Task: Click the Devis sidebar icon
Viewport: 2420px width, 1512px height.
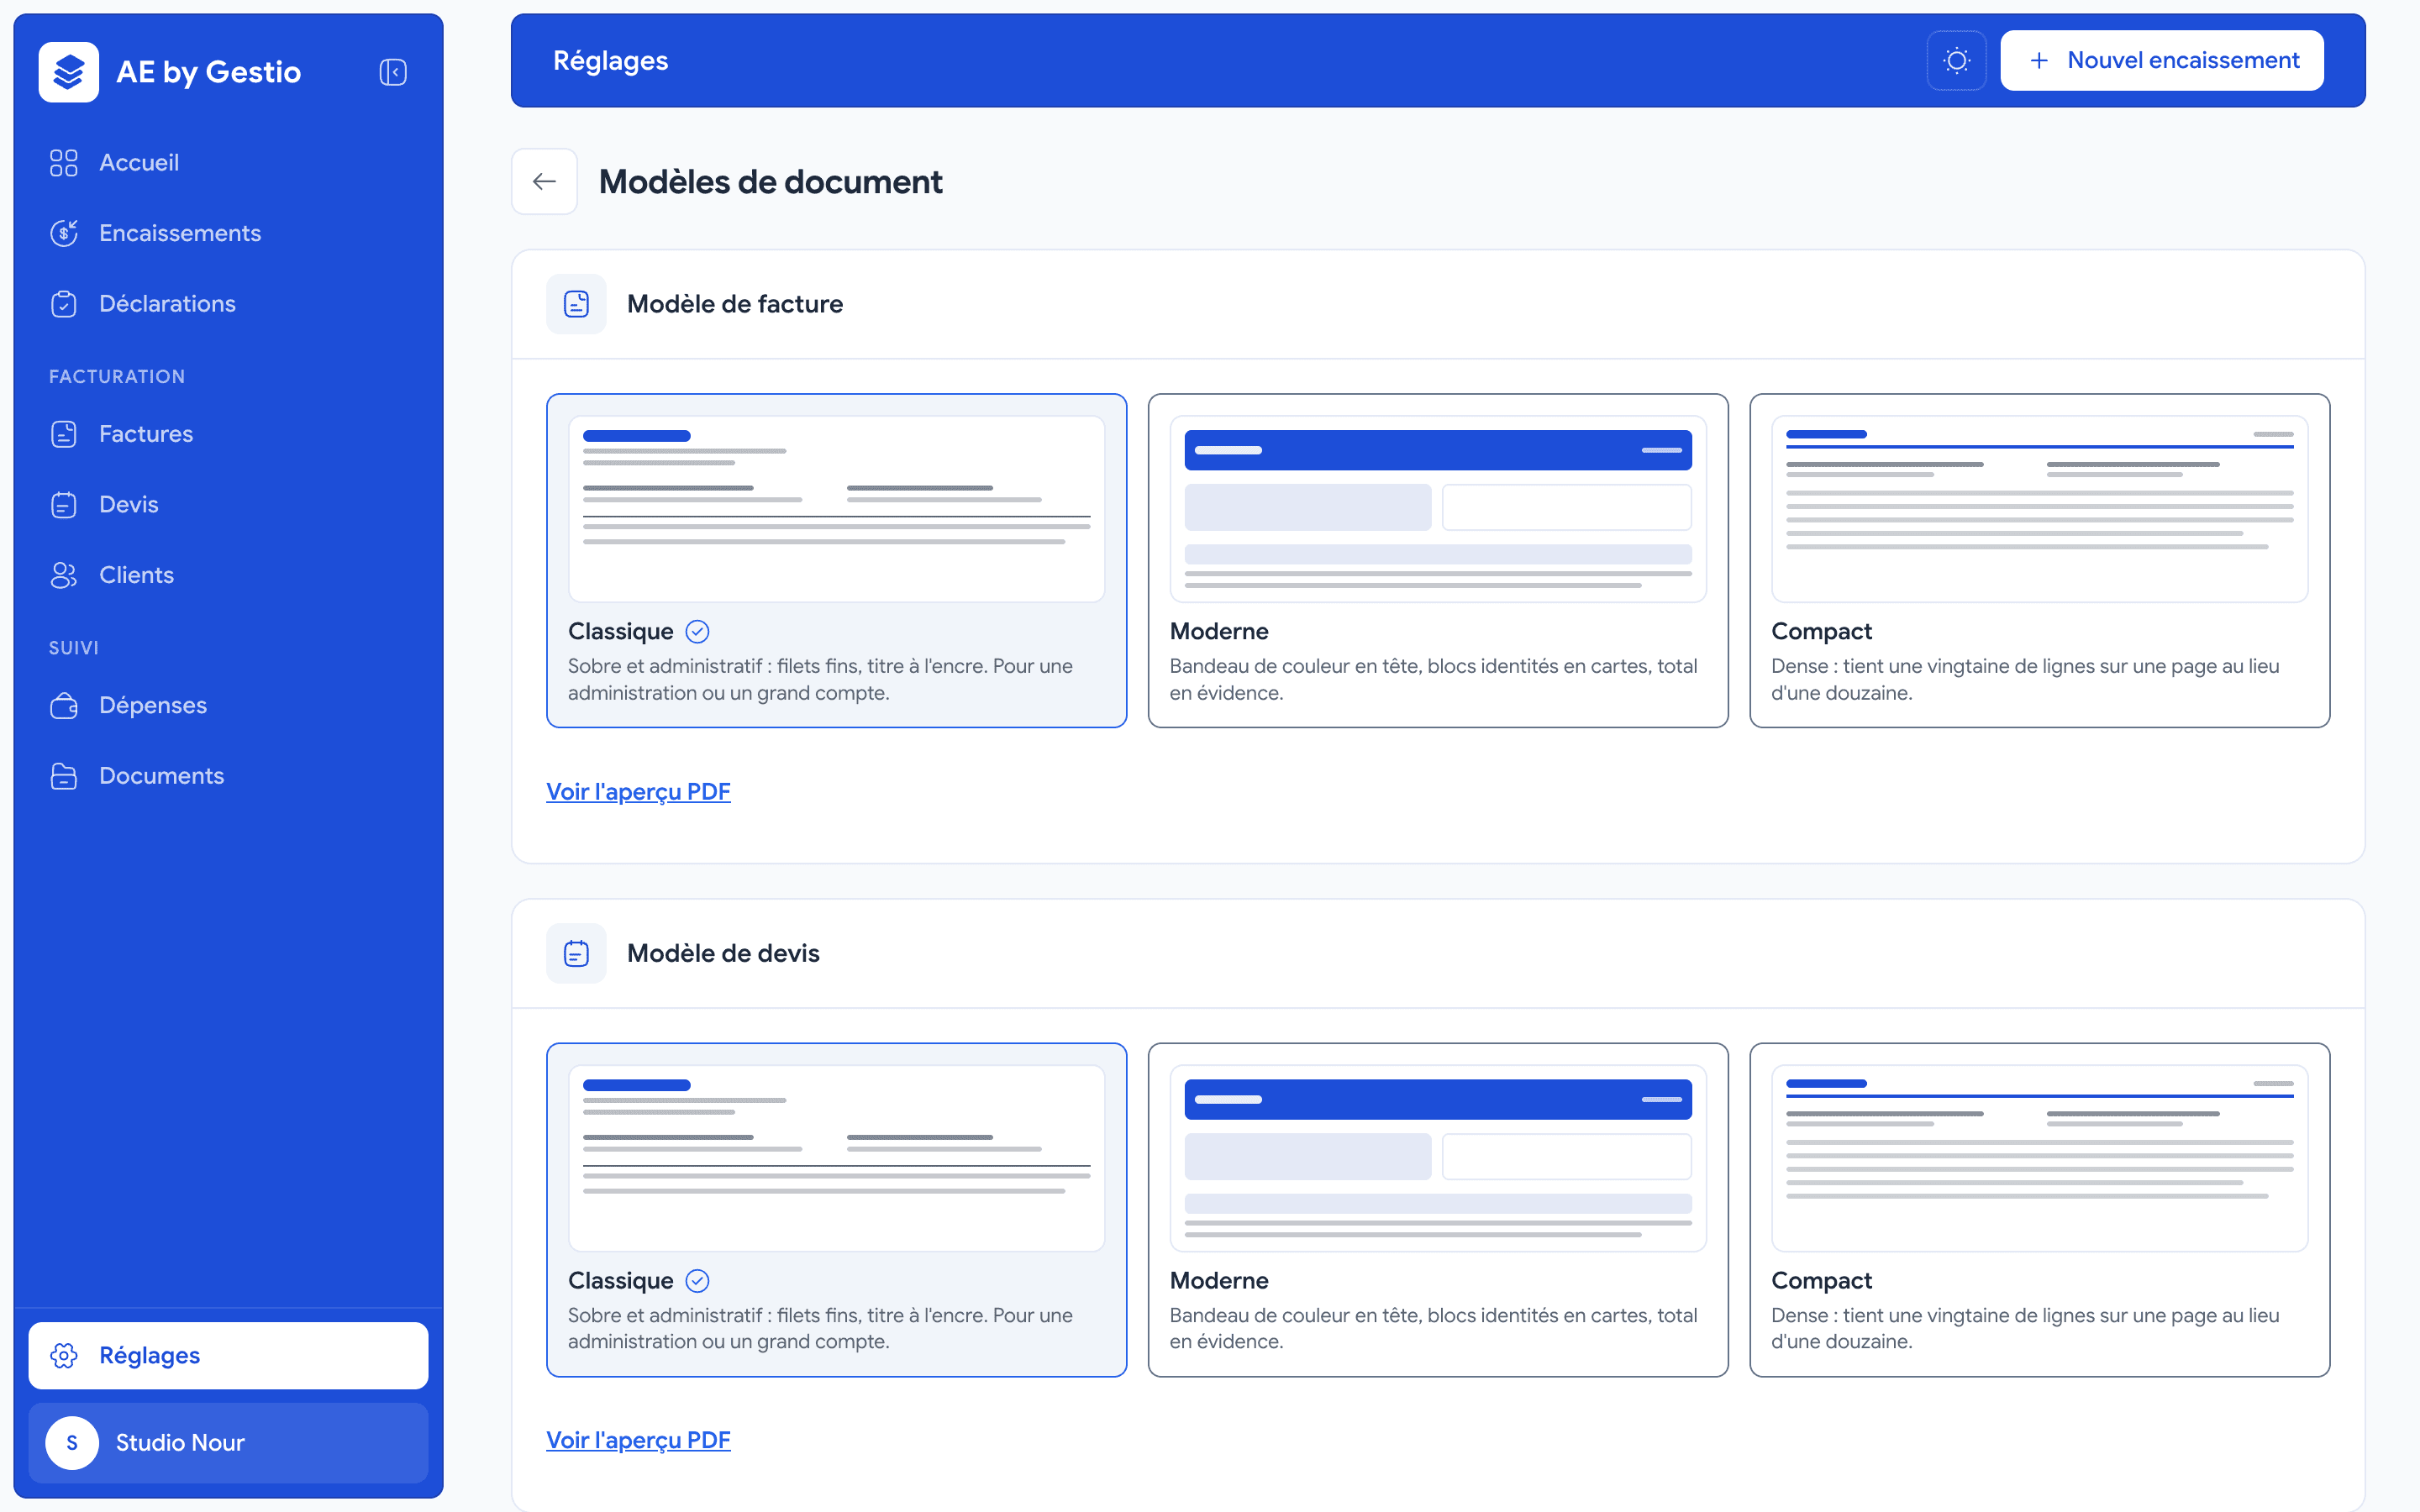Action: (64, 505)
